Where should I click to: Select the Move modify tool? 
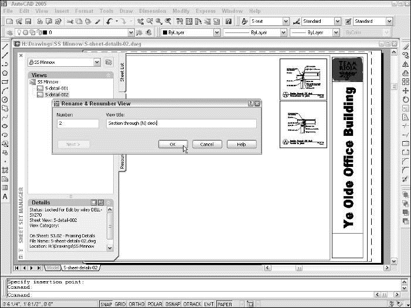pyautogui.click(x=406, y=91)
